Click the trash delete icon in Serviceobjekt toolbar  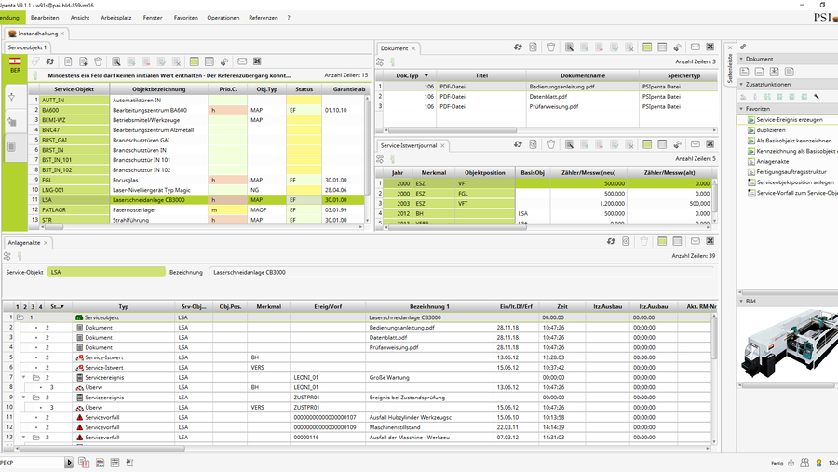(99, 61)
